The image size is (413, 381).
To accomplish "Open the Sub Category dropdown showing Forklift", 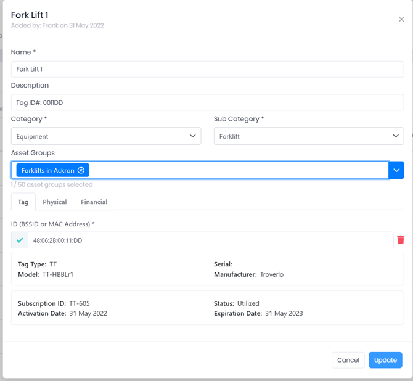I will point(308,136).
